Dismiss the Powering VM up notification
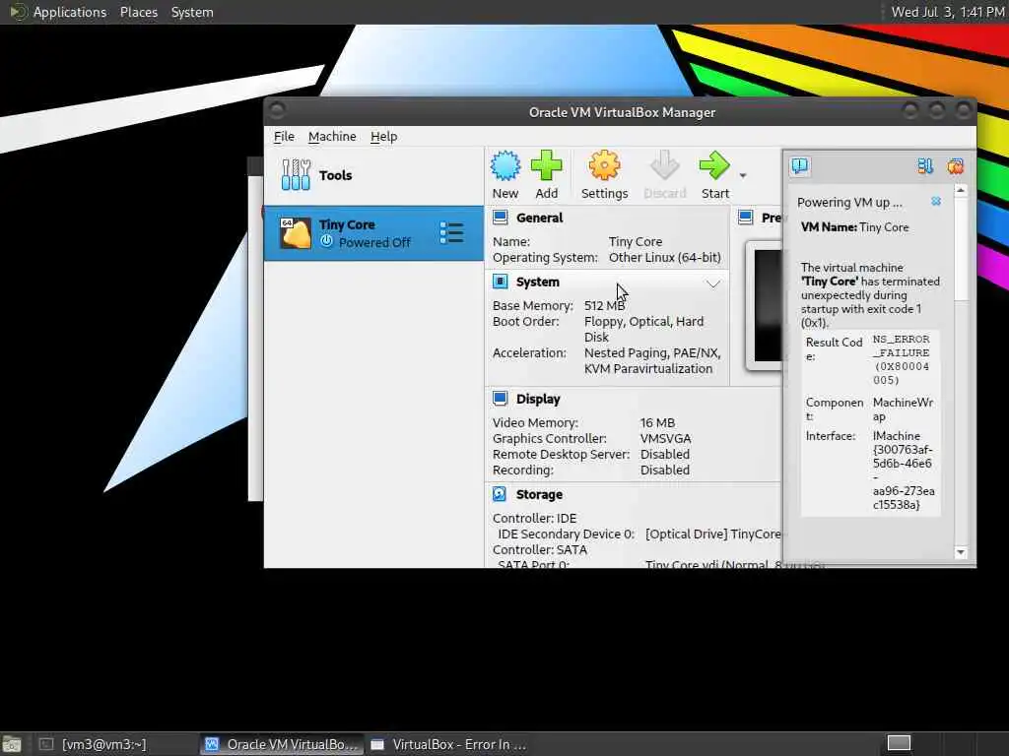Viewport: 1009px width, 756px height. point(936,201)
